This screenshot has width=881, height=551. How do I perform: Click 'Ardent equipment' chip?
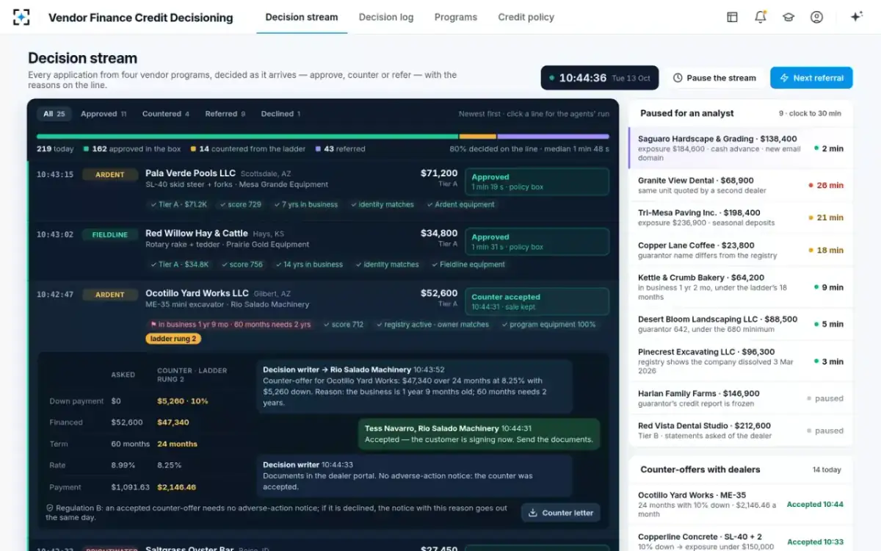[461, 204]
